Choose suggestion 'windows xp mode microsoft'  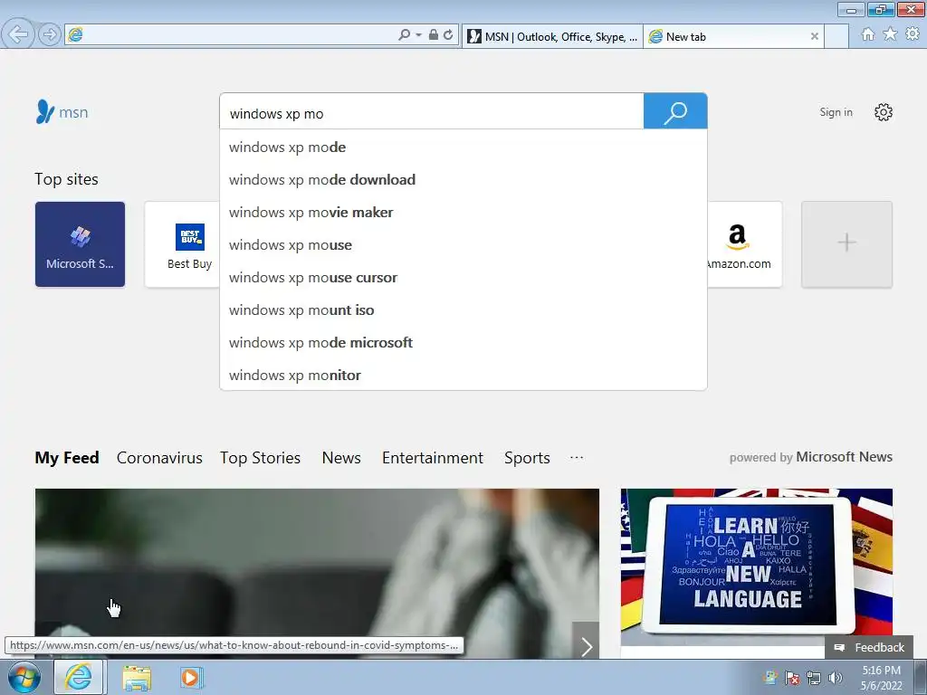pyautogui.click(x=463, y=342)
